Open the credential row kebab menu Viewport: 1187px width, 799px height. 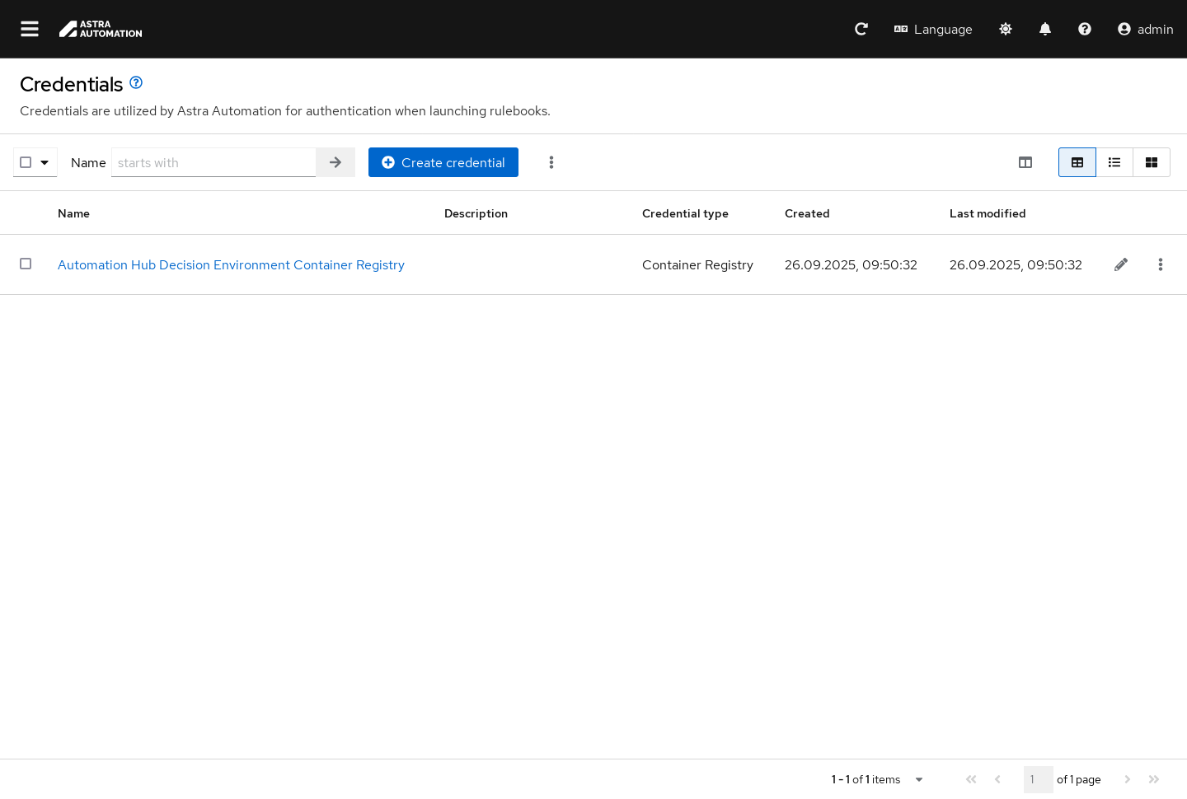(x=1161, y=264)
